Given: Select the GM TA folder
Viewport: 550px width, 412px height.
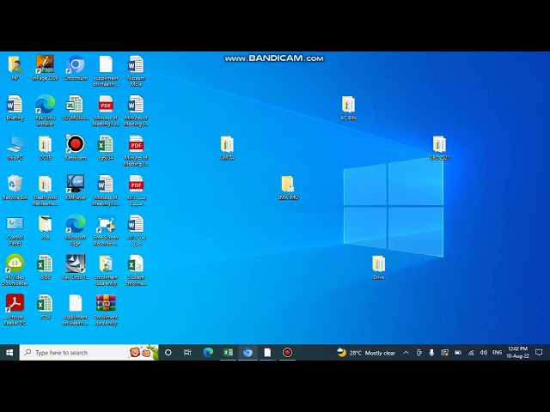Looking at the screenshot, I should point(227,148).
